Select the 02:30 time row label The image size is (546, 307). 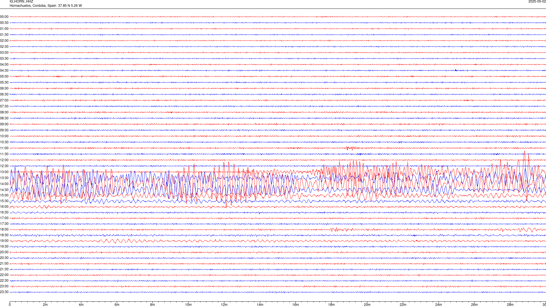pyautogui.click(x=4, y=47)
